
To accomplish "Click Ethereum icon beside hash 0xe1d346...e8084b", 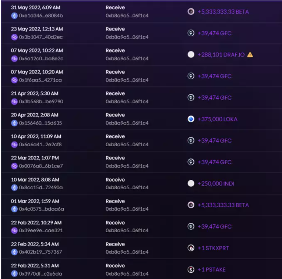I will 14,16.
